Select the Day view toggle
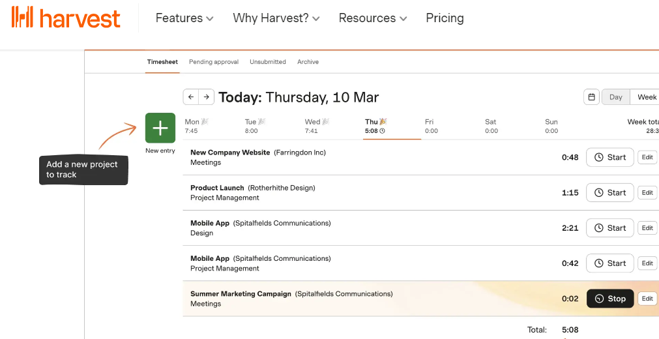 616,97
